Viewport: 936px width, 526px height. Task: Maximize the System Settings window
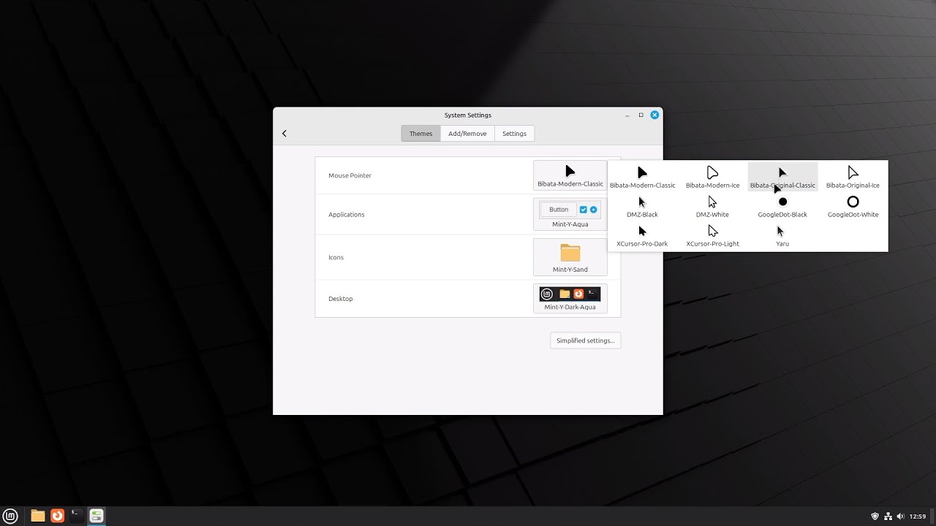tap(641, 115)
